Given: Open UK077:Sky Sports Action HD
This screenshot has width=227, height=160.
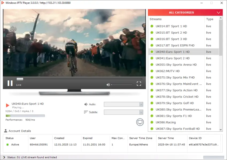Looking at the screenshot, I should click(183, 90).
